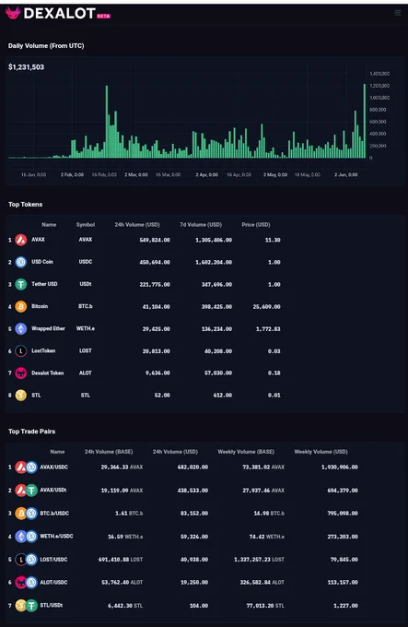Click the ALOT/USDC pair icons
The width and height of the screenshot is (408, 627).
pyautogui.click(x=26, y=582)
